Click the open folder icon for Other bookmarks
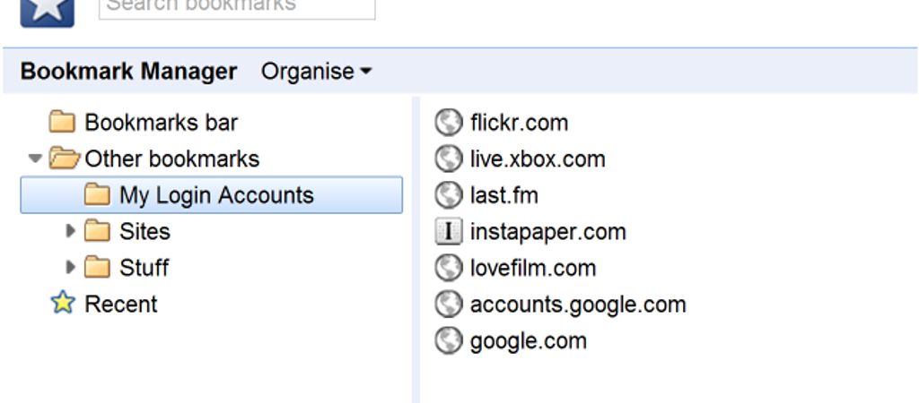919x403 pixels. pos(64,159)
